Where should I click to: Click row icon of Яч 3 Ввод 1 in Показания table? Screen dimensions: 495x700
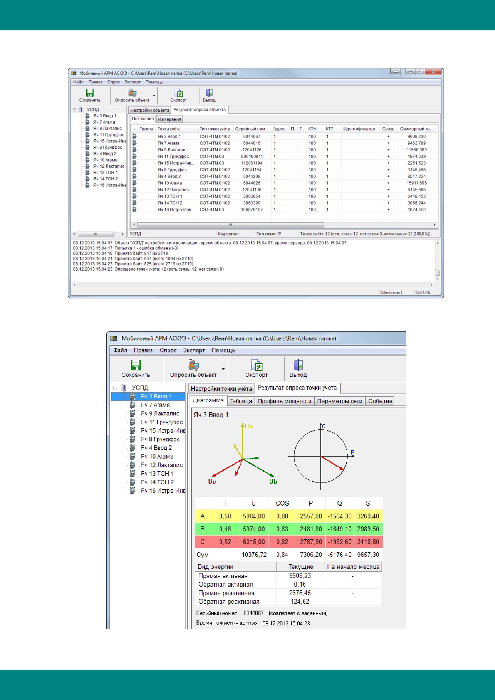[135, 136]
